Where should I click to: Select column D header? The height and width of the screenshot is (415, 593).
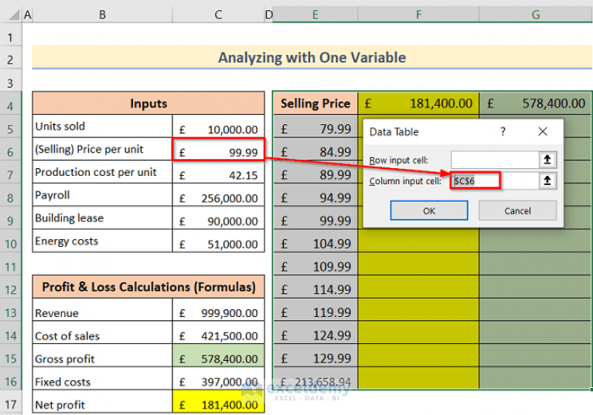(268, 15)
